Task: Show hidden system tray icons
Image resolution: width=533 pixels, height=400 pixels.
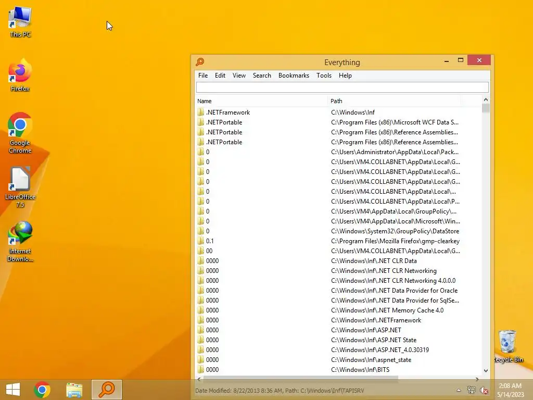Action: (x=459, y=390)
